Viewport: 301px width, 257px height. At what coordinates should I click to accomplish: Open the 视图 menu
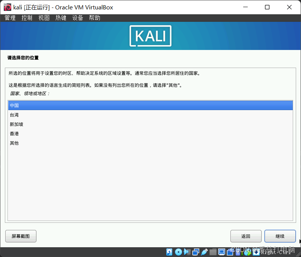(x=44, y=18)
